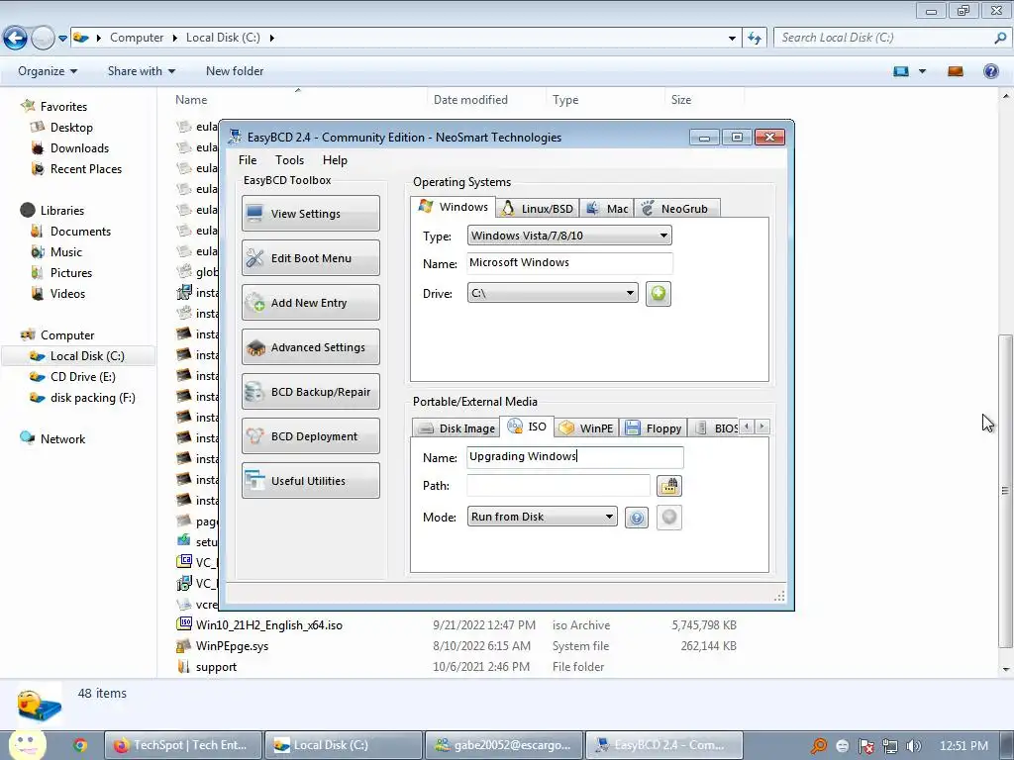Open BCD Backup/Repair section
The width and height of the screenshot is (1014, 760).
click(310, 392)
